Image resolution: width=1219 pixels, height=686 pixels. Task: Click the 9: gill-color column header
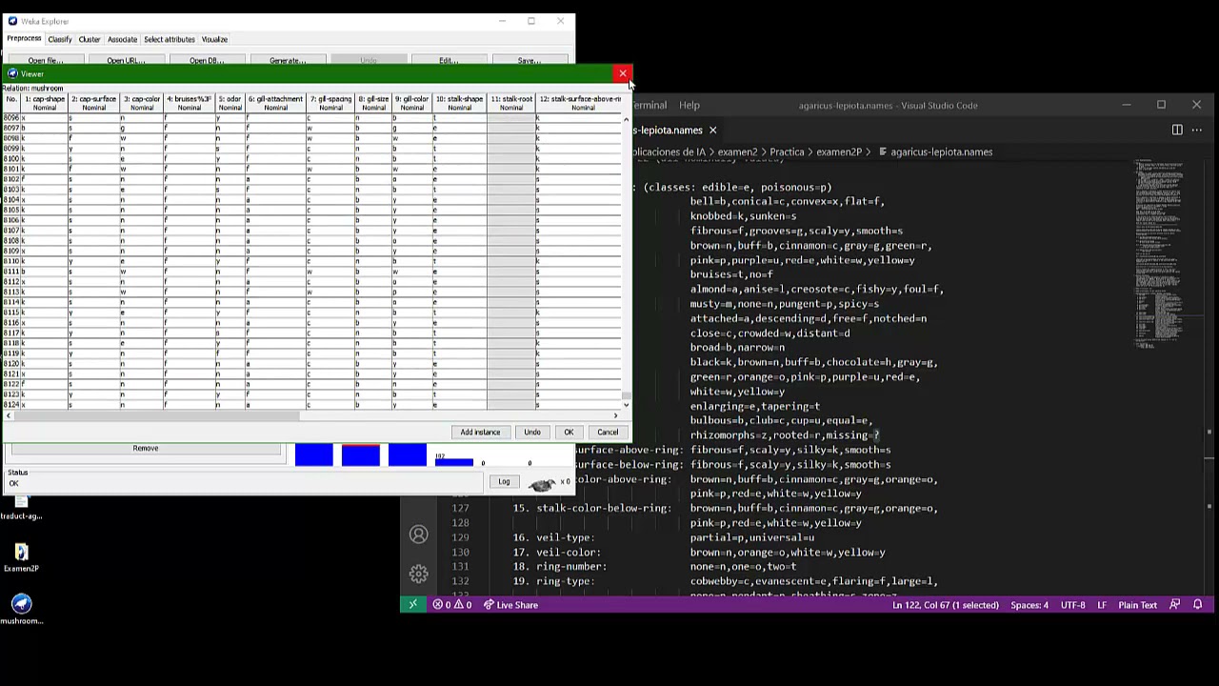(412, 103)
